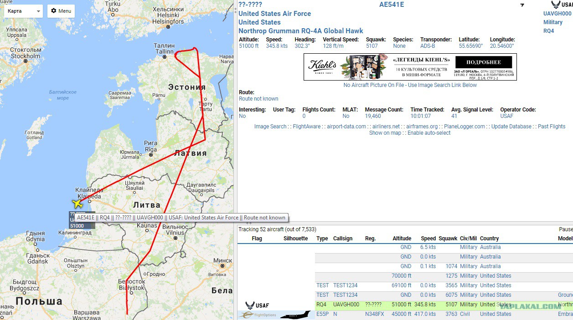Click the Kiehl's logo in the ad banner
The width and height of the screenshot is (573, 320).
pos(322,66)
